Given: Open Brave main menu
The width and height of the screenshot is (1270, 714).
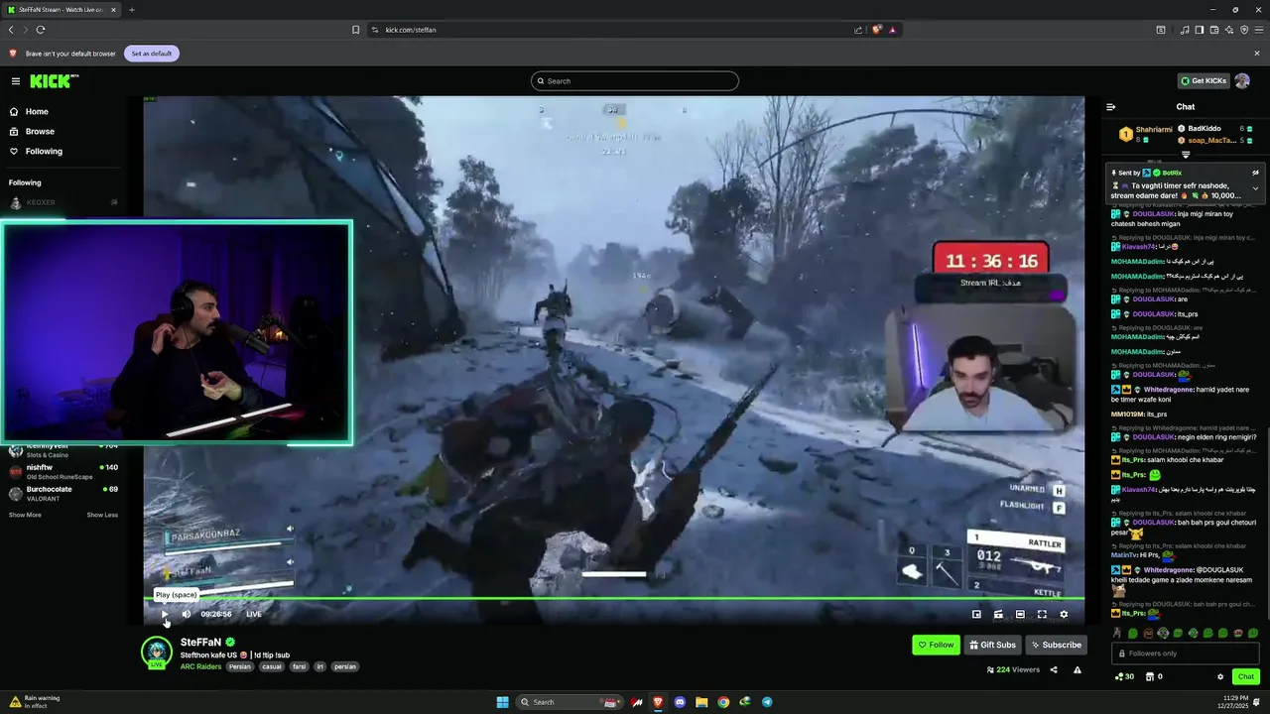Looking at the screenshot, I should click(x=1258, y=30).
